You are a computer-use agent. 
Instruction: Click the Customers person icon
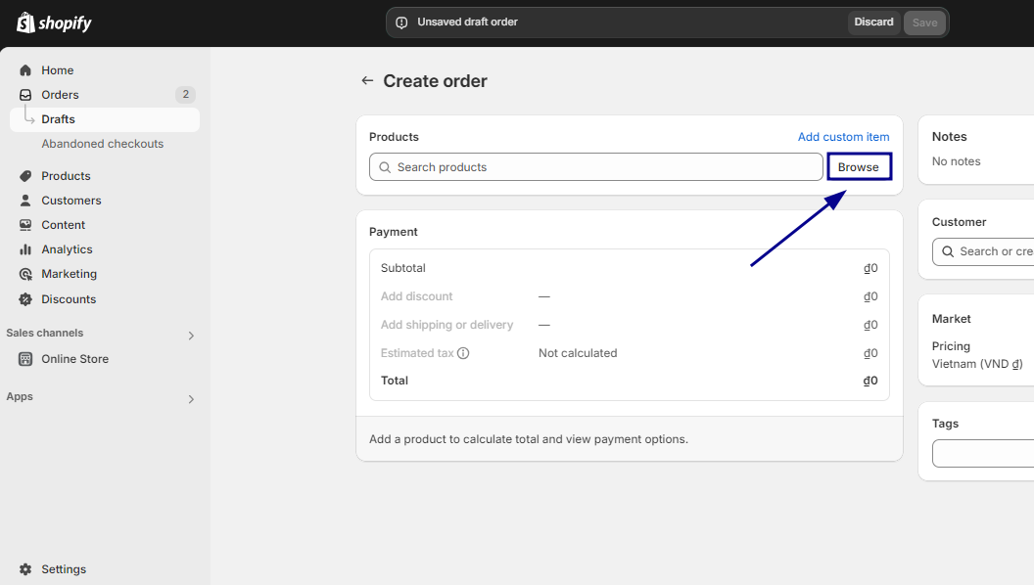[25, 201]
